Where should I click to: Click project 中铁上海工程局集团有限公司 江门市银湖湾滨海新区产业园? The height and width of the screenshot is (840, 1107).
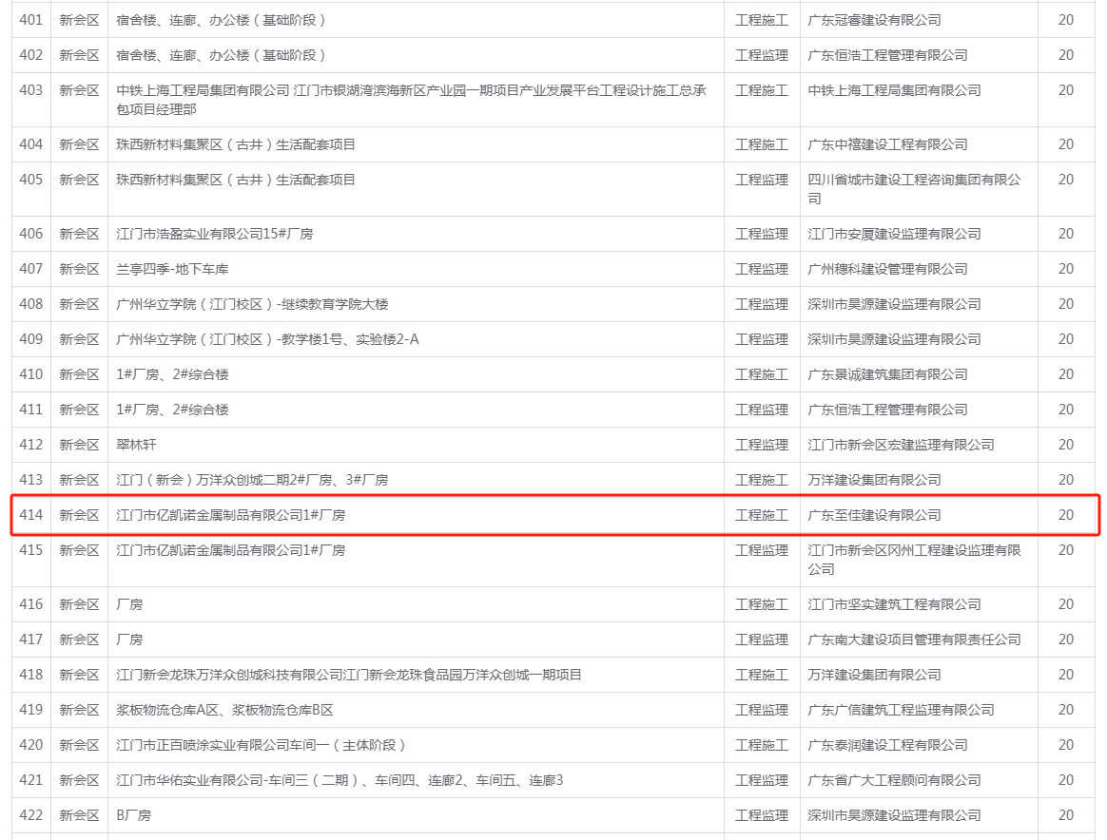tap(411, 100)
